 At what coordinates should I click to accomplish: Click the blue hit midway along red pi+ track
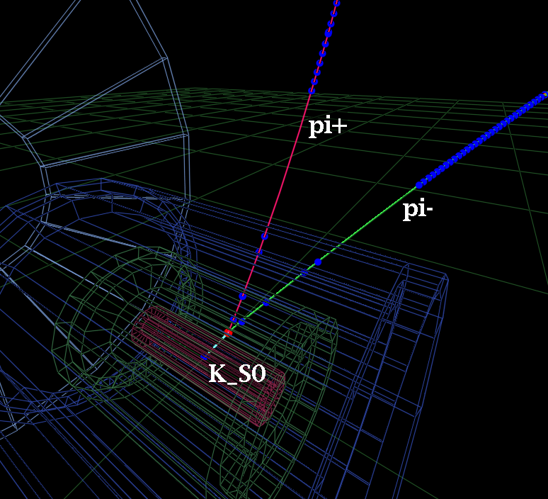(265, 236)
